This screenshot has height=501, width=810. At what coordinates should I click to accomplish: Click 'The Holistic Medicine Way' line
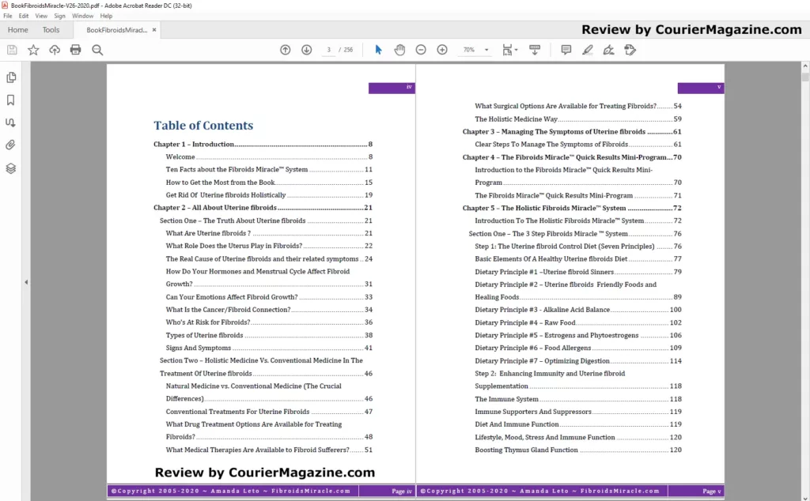coord(578,119)
